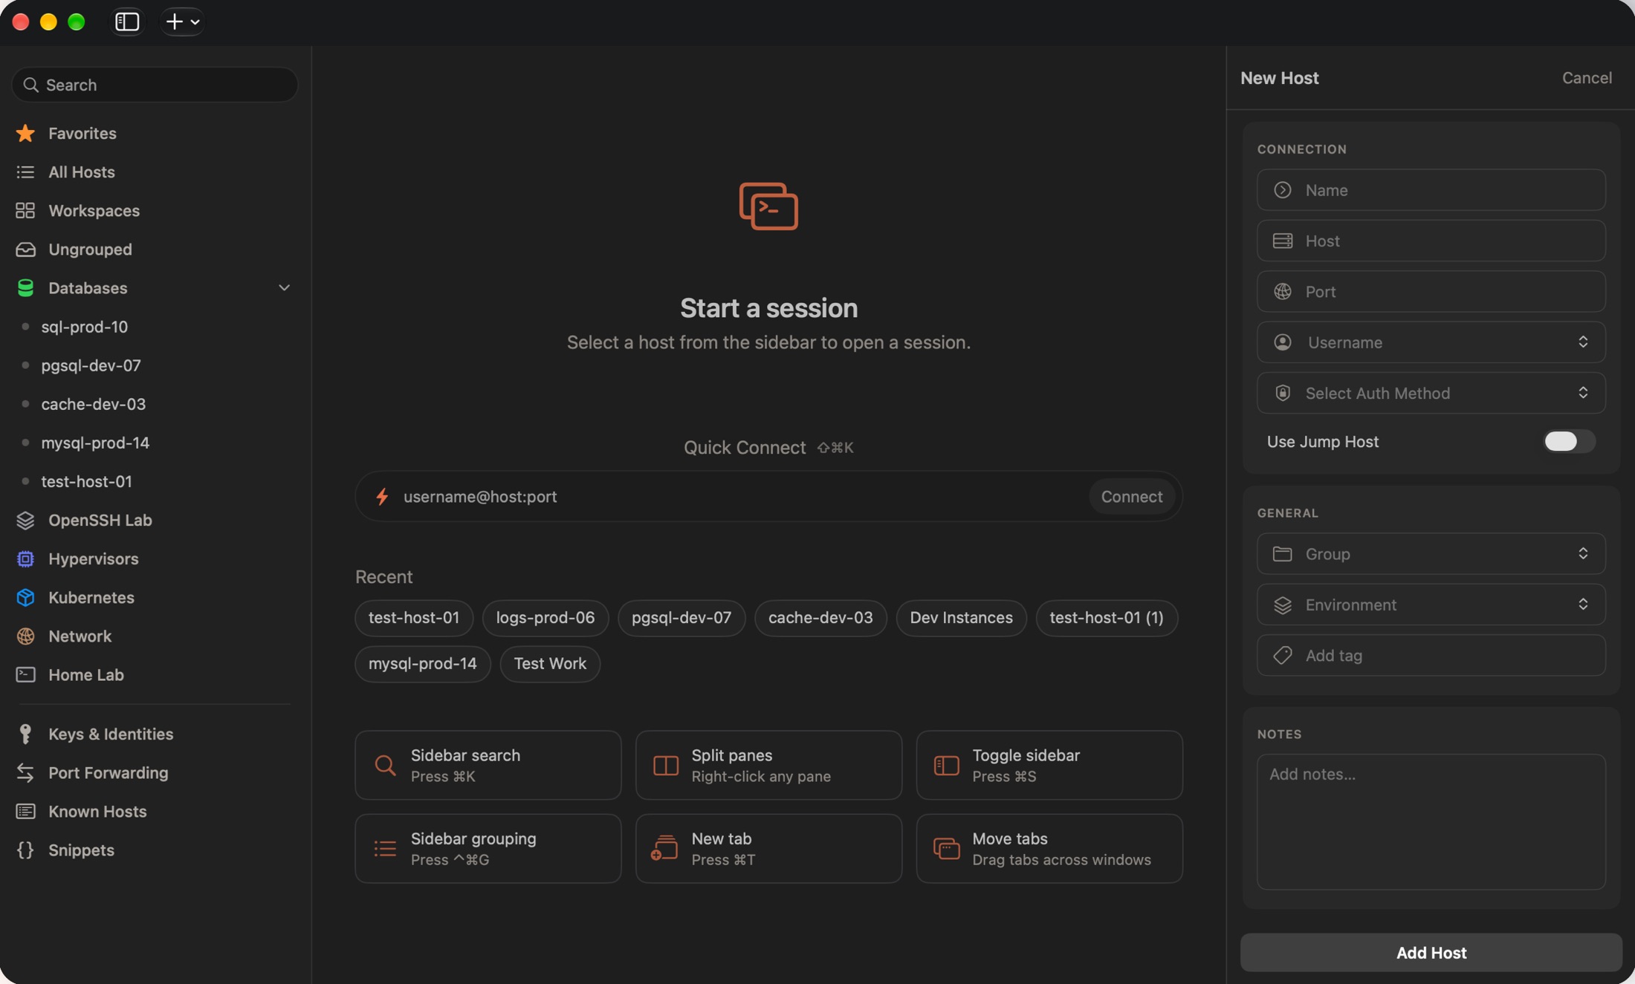The image size is (1635, 984).
Task: Click the Add notes text area
Action: pyautogui.click(x=1431, y=822)
